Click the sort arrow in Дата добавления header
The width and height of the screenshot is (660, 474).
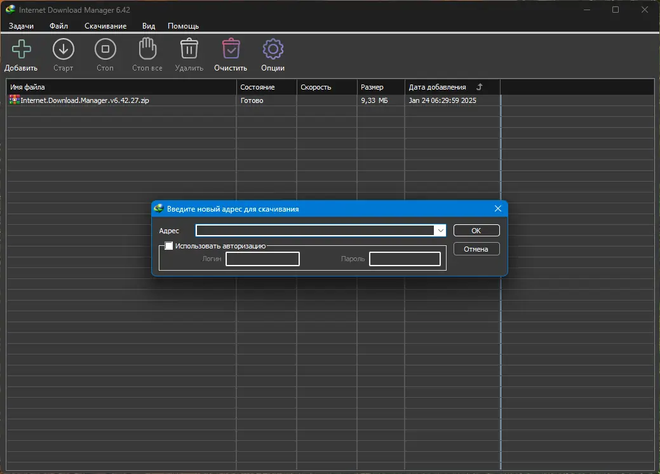[x=479, y=86]
